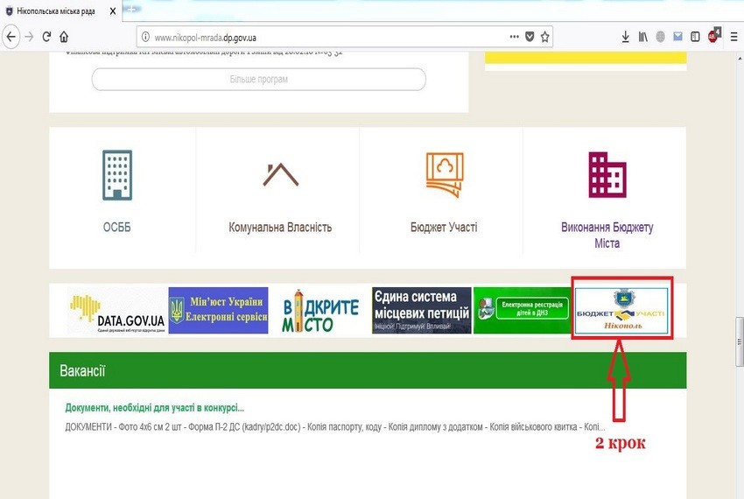Show site information icon in address bar
Image resolution: width=744 pixels, height=499 pixels.
coord(145,37)
